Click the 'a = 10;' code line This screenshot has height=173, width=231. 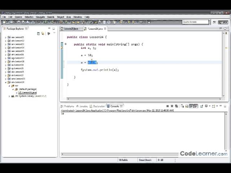tap(87, 55)
